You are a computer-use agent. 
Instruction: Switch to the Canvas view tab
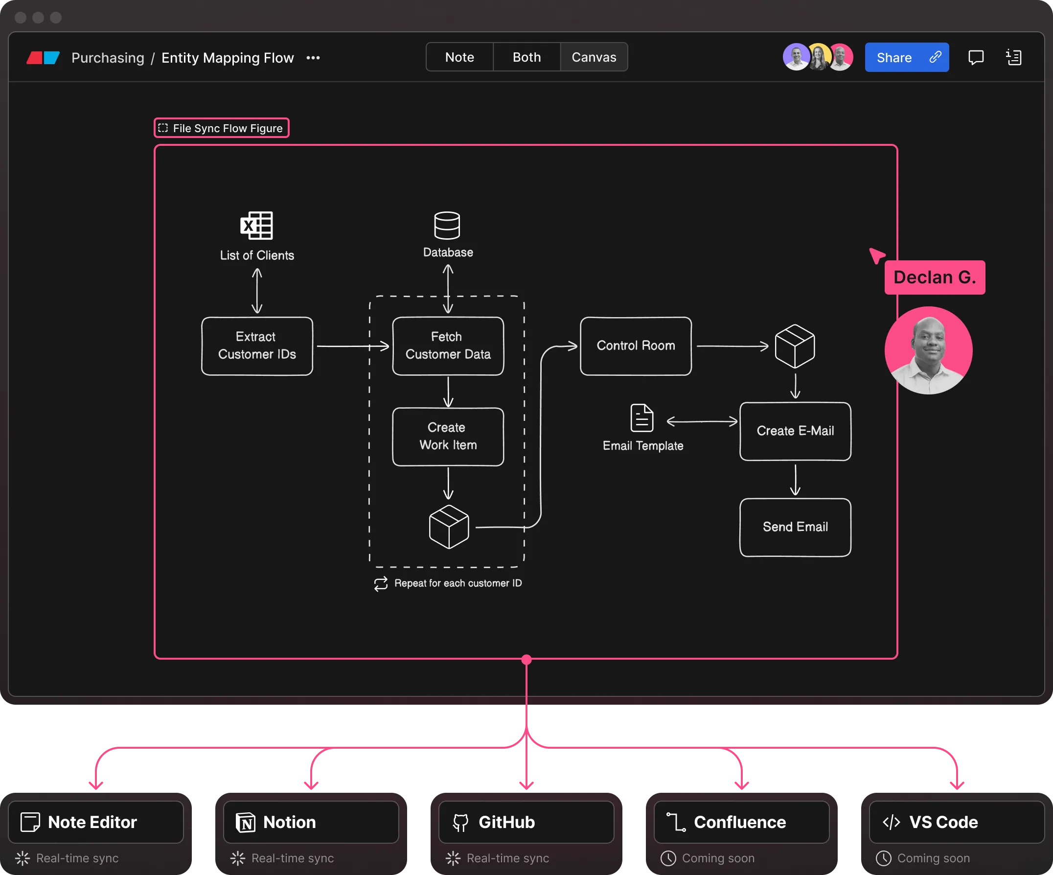click(x=594, y=57)
